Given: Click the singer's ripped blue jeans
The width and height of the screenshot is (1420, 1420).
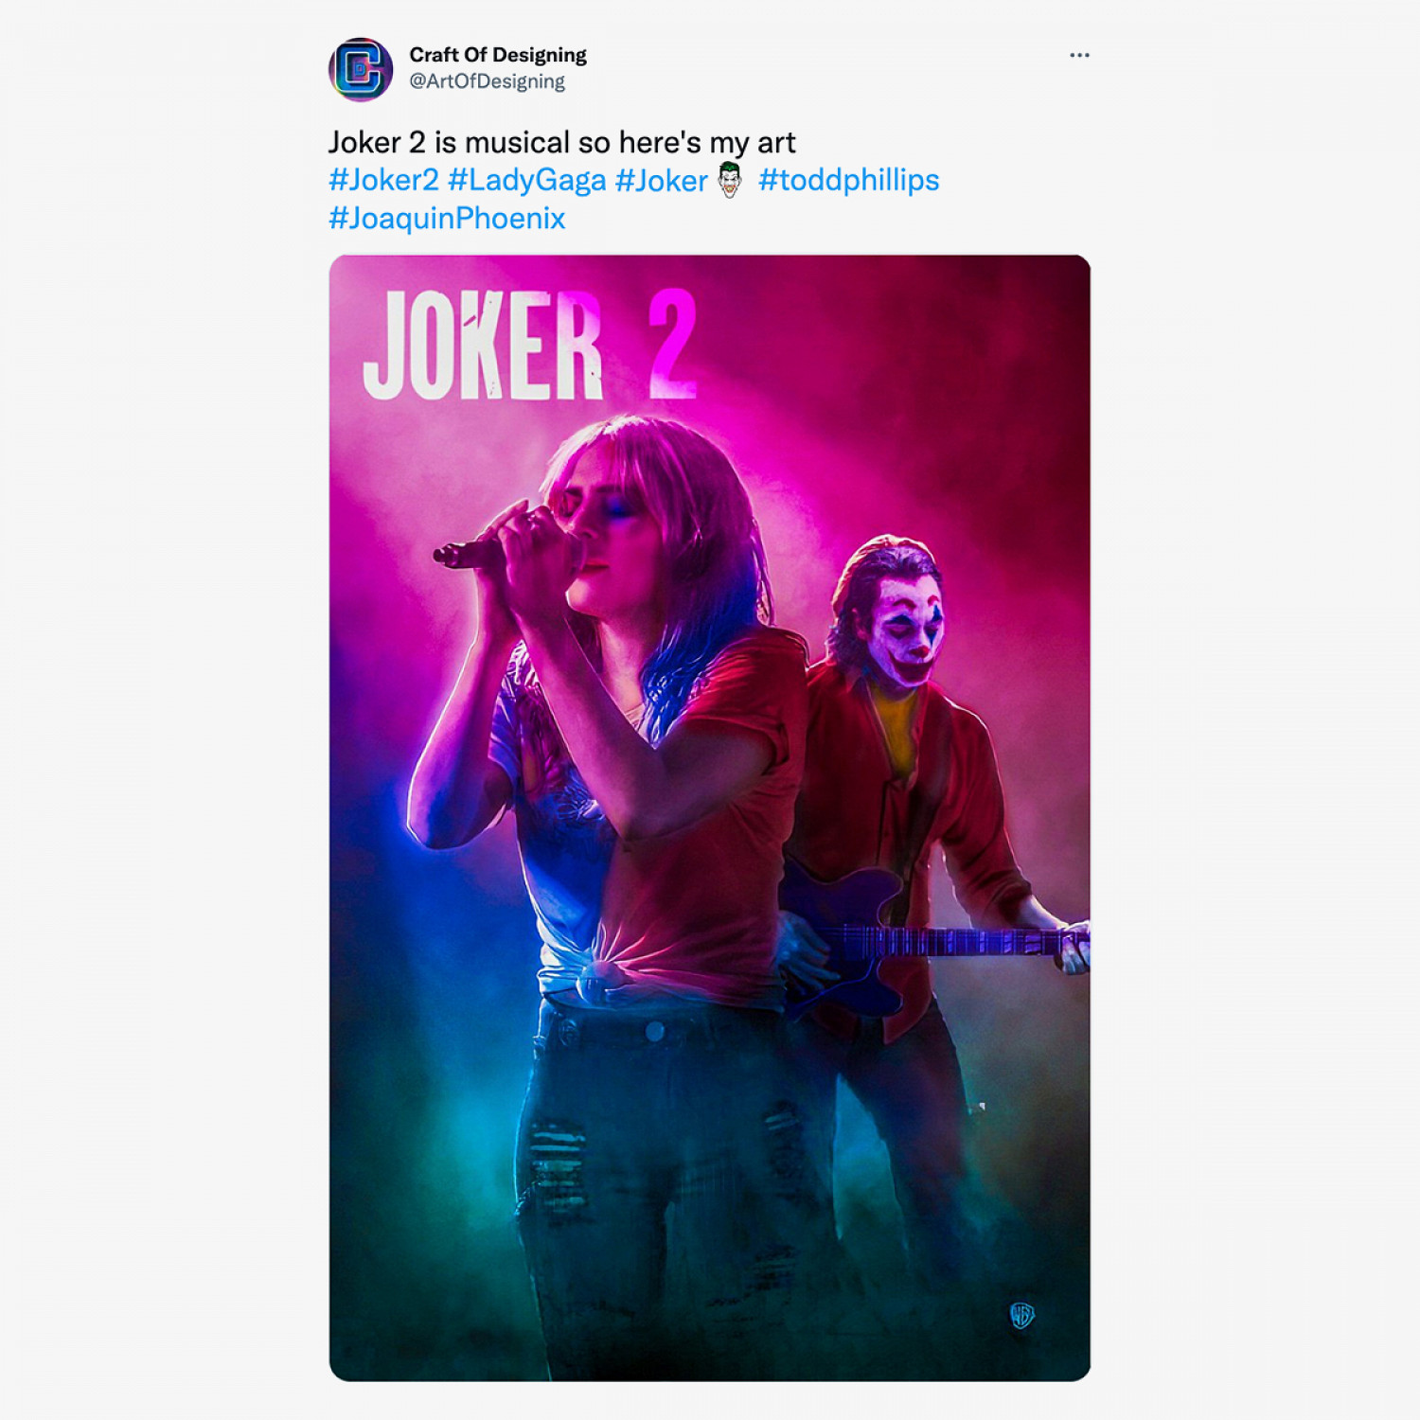Looking at the screenshot, I should click(x=653, y=1164).
